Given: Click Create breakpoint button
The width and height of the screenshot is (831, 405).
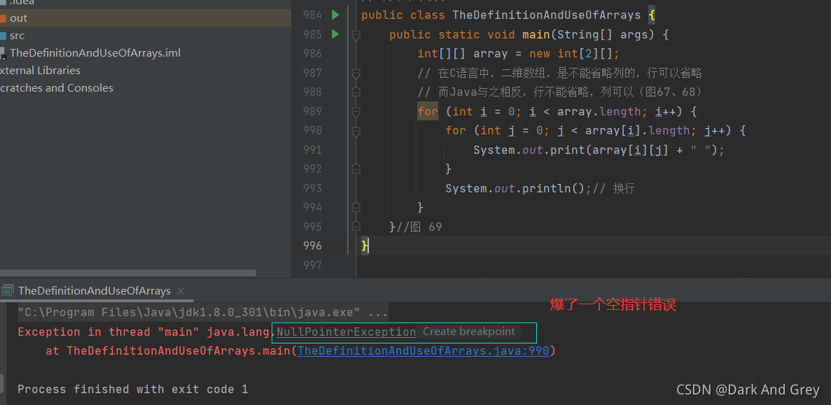Looking at the screenshot, I should [x=469, y=332].
